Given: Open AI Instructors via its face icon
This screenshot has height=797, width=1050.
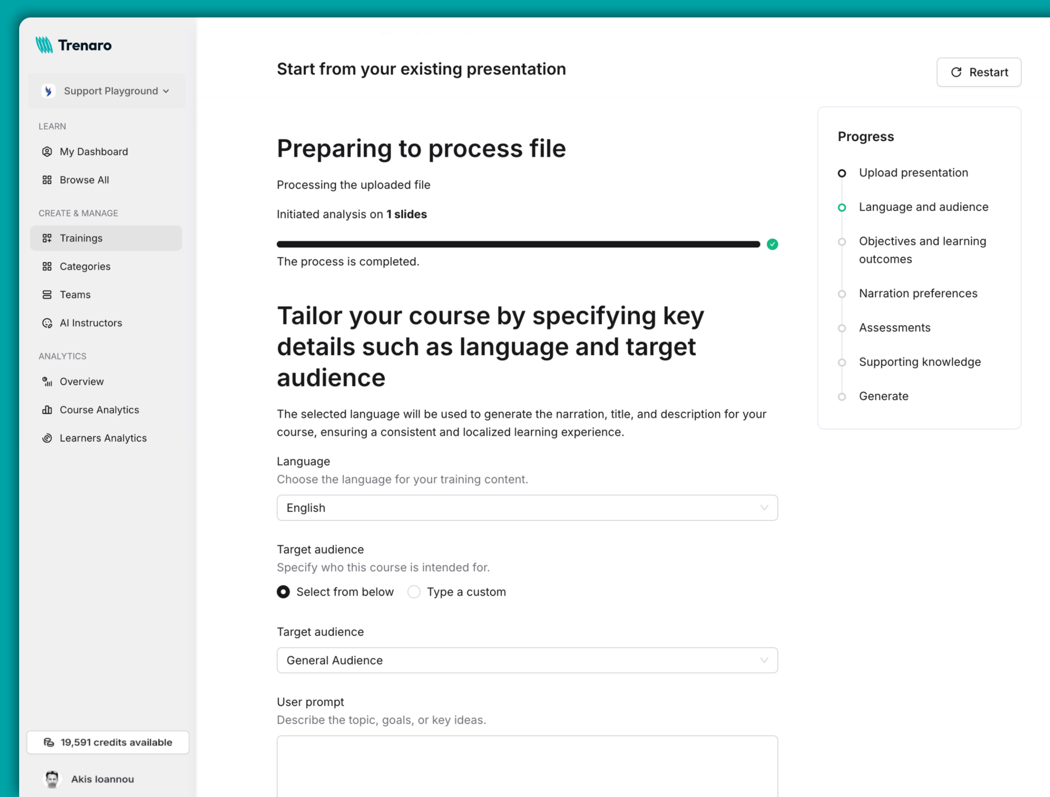Looking at the screenshot, I should coord(47,323).
